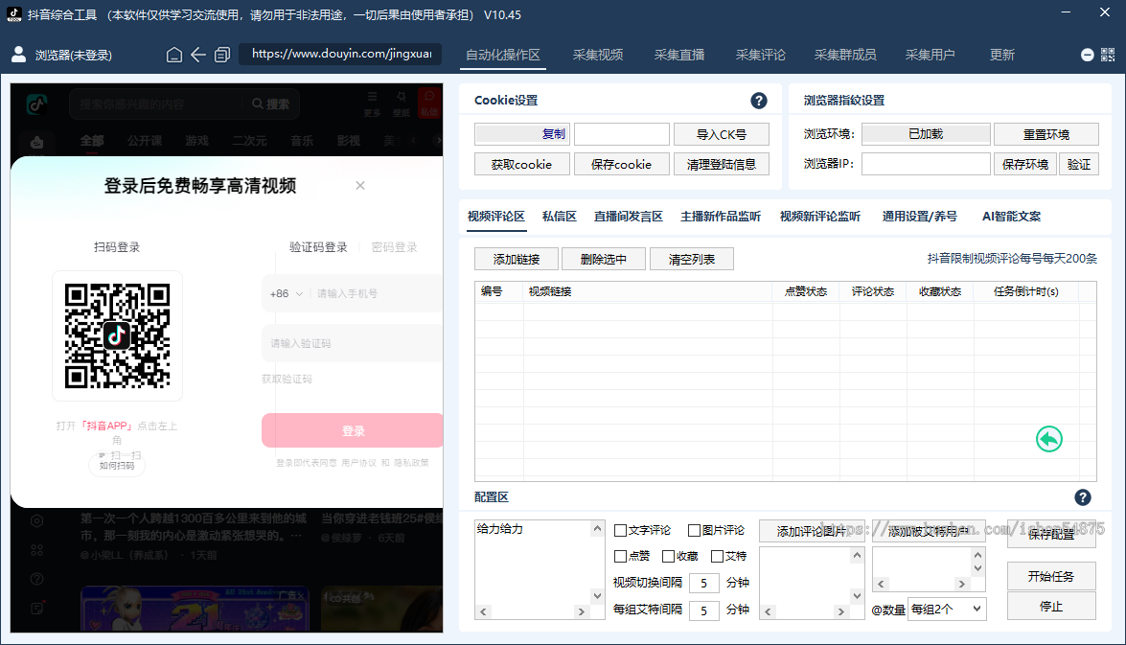1126x645 pixels.
Task: Switch to 自动化操作区 tab
Action: click(503, 55)
